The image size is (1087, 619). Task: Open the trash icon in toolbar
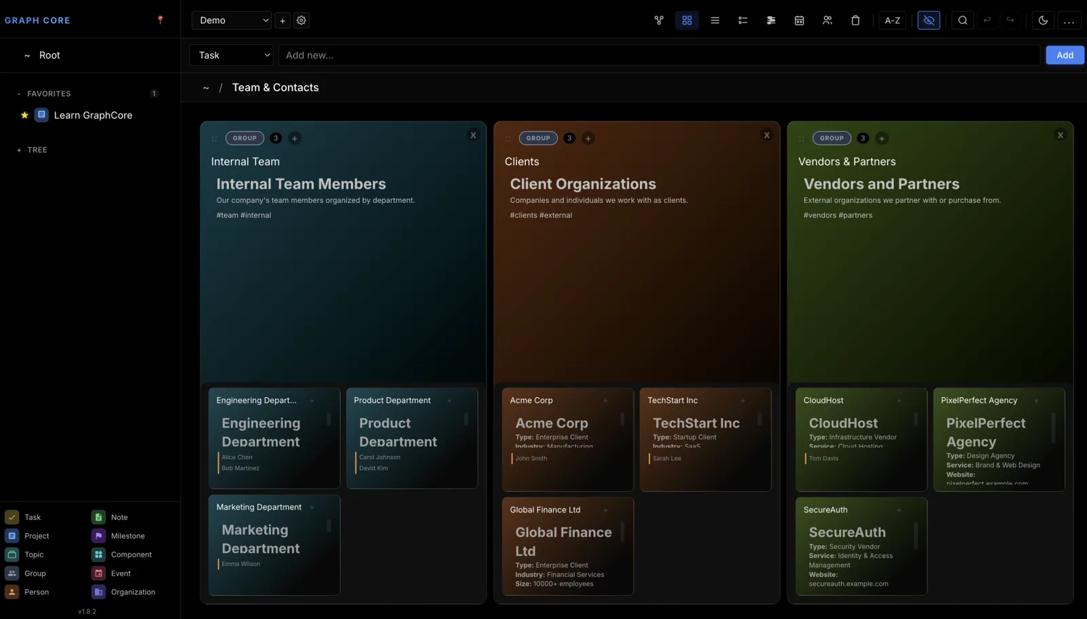pyautogui.click(x=855, y=20)
